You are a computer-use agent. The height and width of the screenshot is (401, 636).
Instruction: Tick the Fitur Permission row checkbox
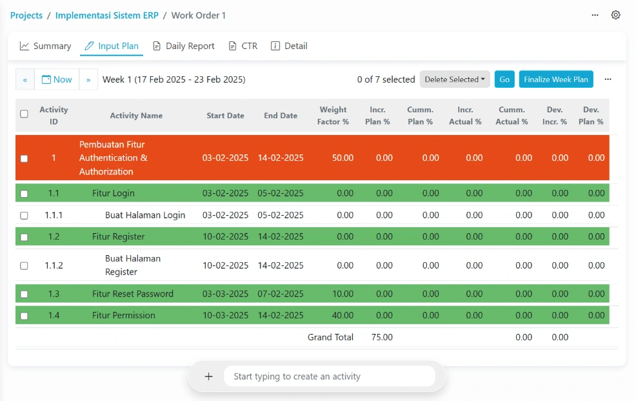click(x=24, y=316)
